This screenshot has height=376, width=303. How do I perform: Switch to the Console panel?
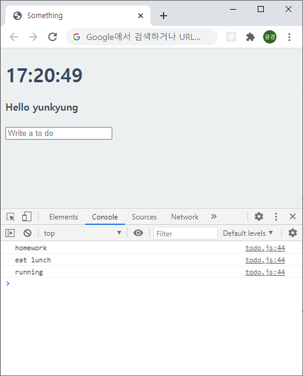[105, 217]
